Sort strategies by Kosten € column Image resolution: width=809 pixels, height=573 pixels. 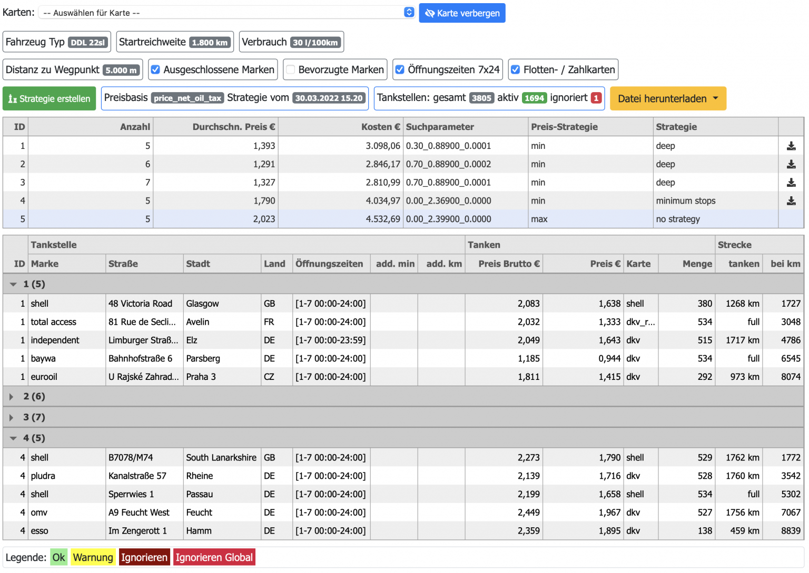tap(340, 127)
